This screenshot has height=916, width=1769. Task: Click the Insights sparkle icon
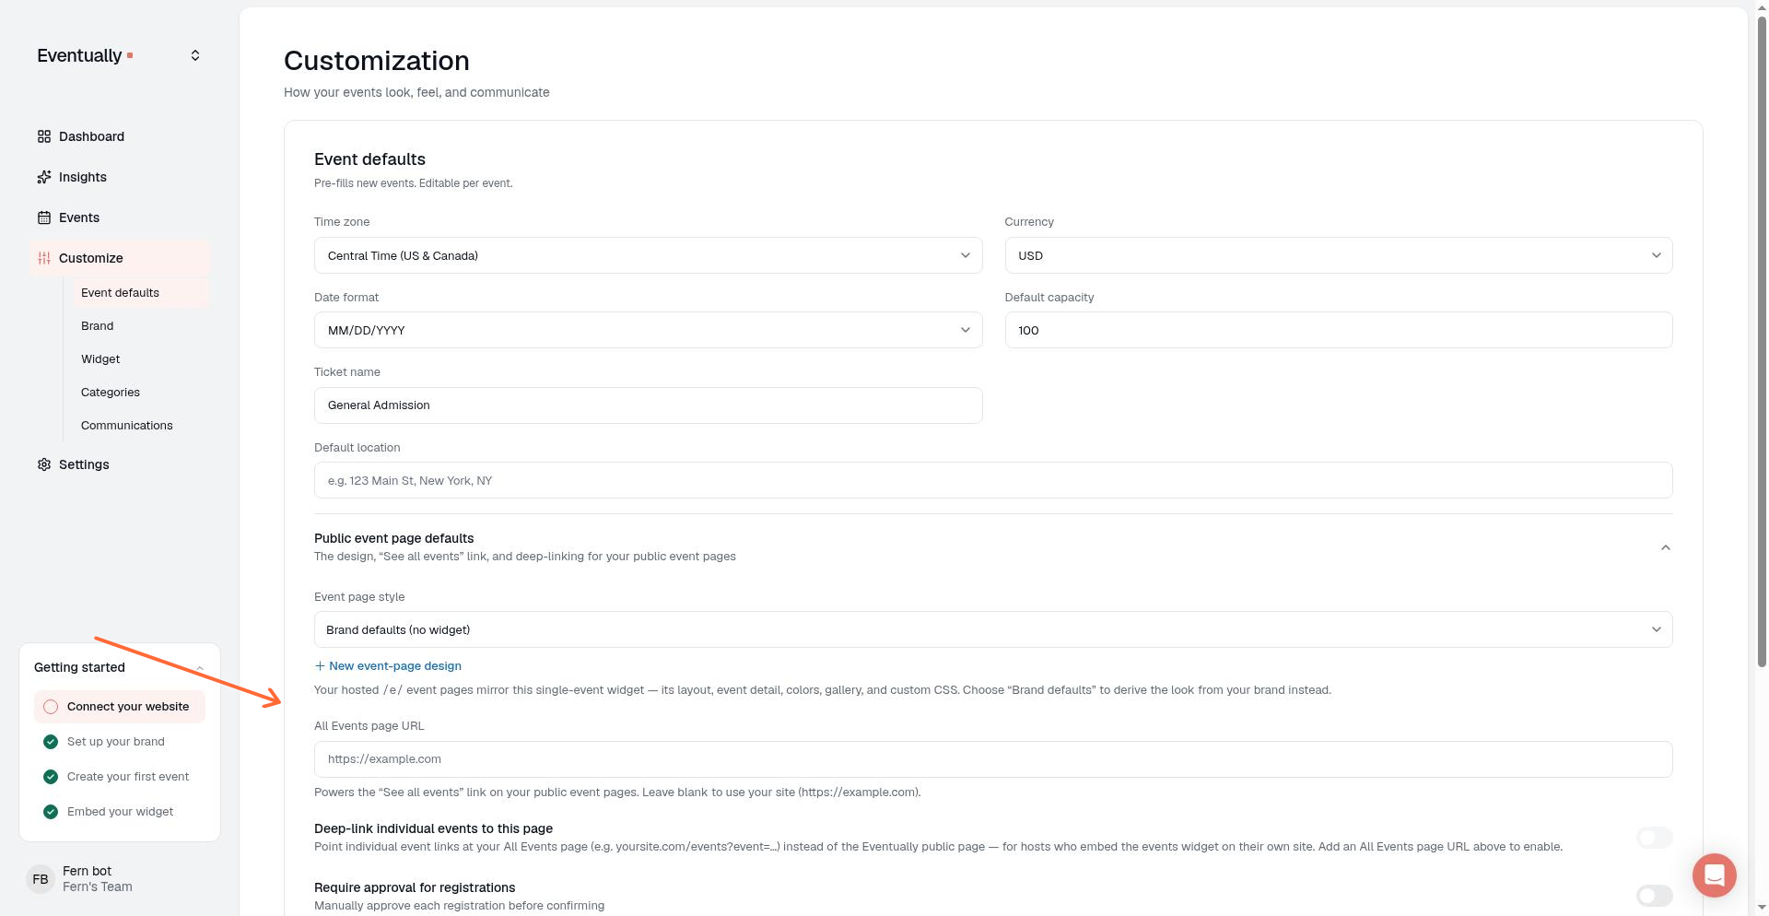44,177
